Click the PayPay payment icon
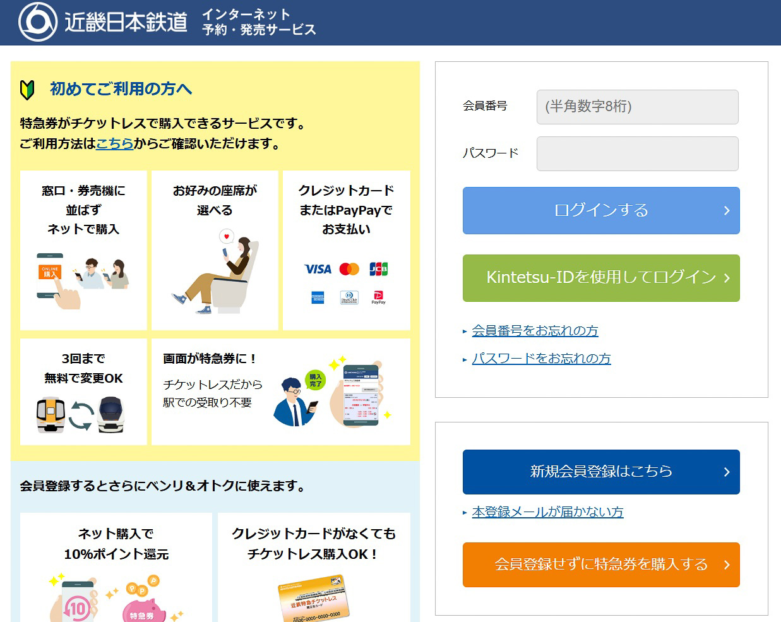Image resolution: width=781 pixels, height=622 pixels. click(378, 297)
